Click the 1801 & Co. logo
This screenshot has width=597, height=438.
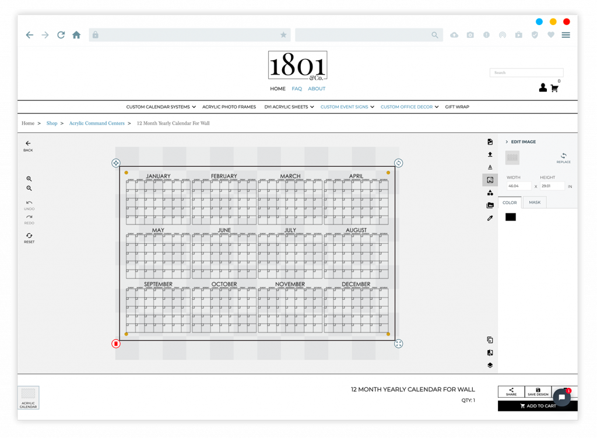tap(297, 65)
